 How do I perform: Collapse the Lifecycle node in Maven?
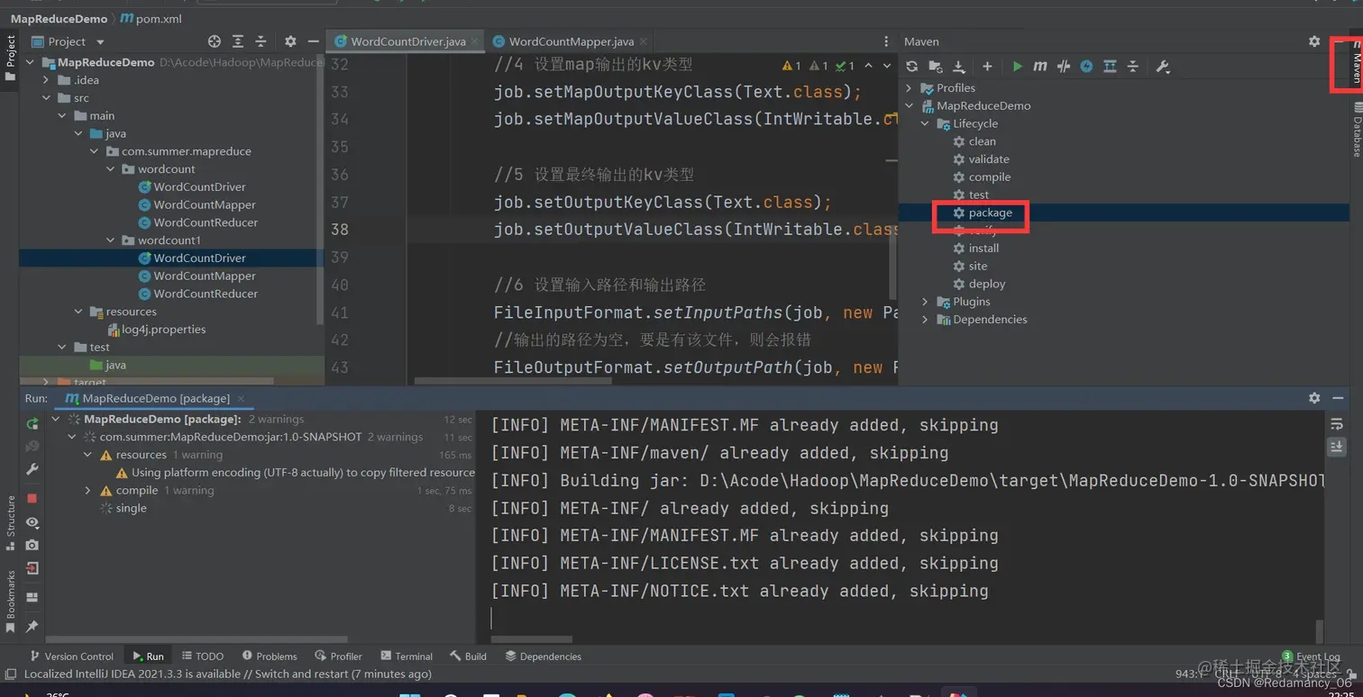pyautogui.click(x=926, y=124)
